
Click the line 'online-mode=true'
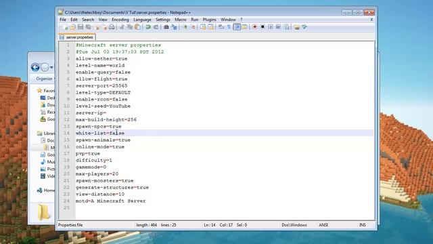coord(100,146)
